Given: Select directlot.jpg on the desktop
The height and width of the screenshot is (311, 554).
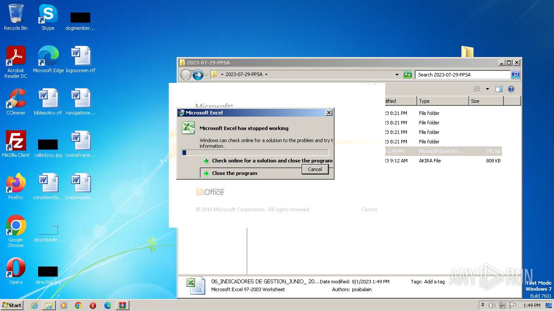Looking at the screenshot, I should click(48, 275).
